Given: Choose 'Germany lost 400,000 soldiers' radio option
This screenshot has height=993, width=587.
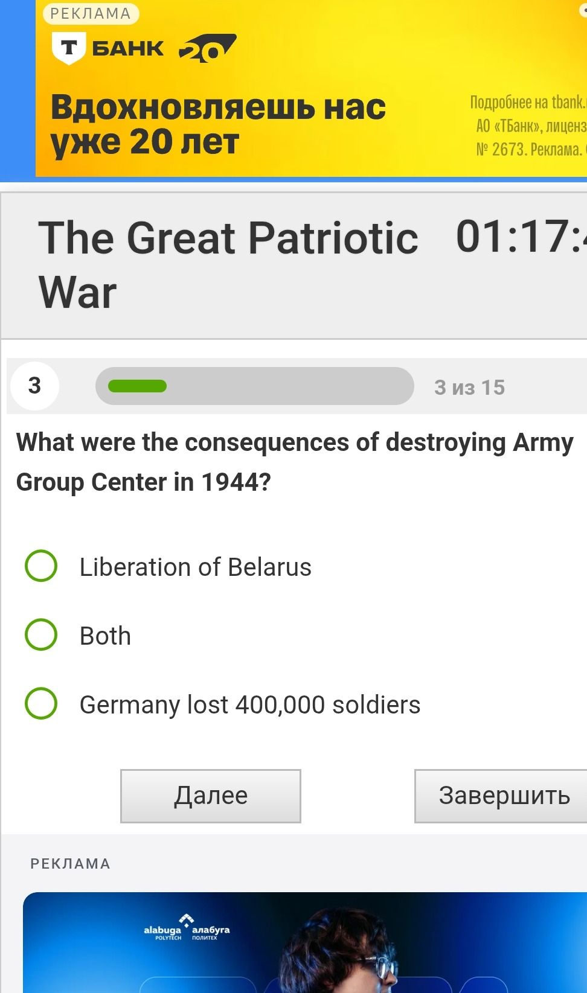Looking at the screenshot, I should click(41, 704).
